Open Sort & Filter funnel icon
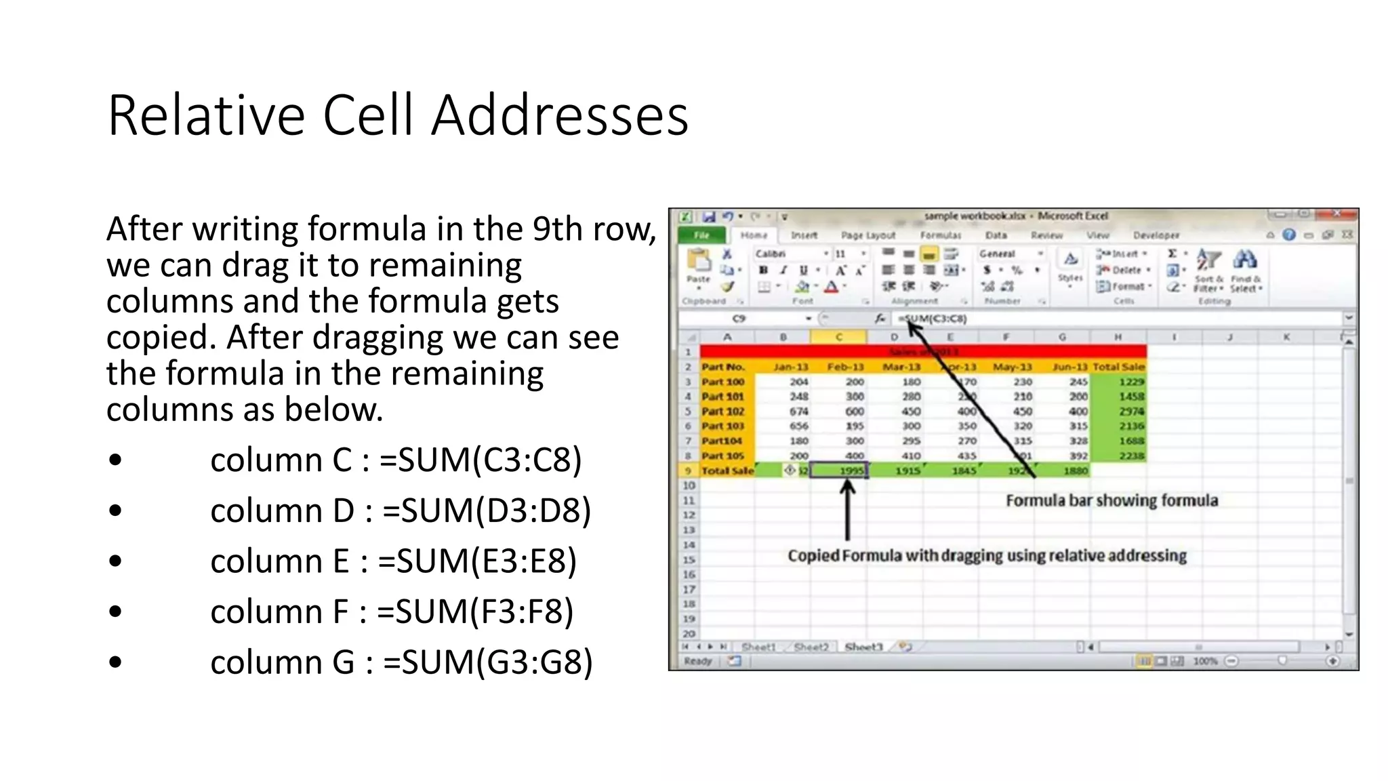The width and height of the screenshot is (1388, 781). [x=1208, y=260]
